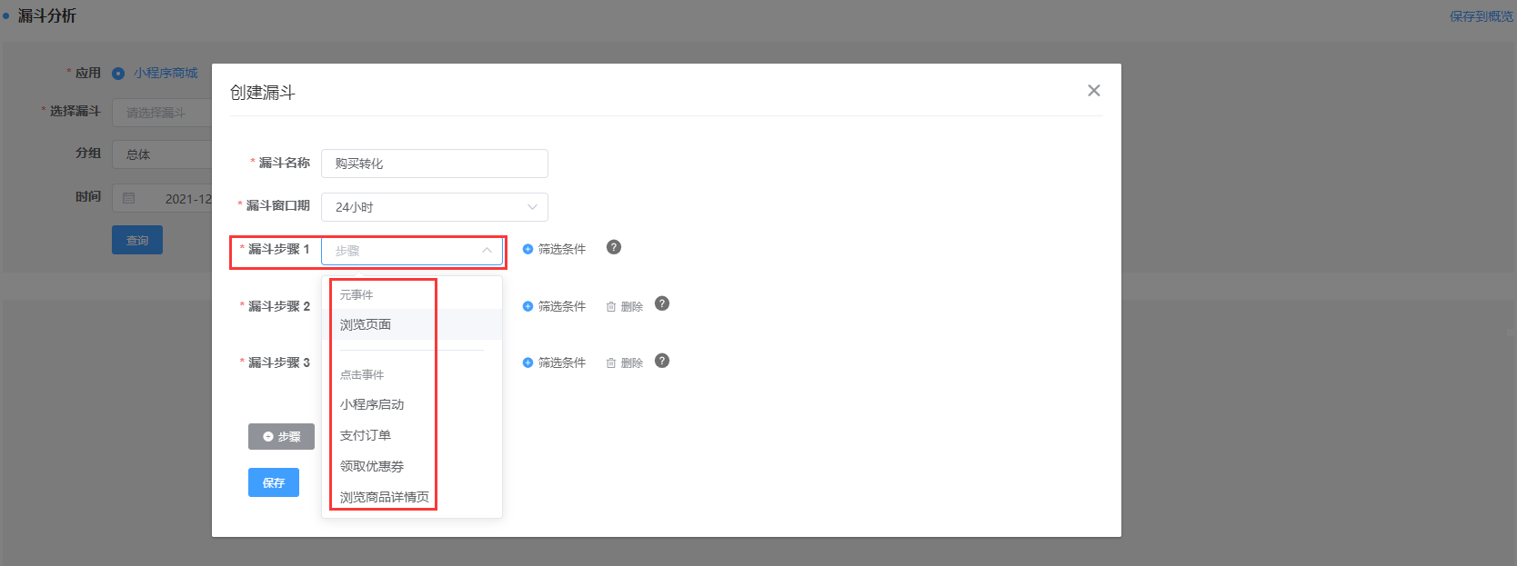Click the 元事件 group heading
1517x566 pixels.
(x=357, y=295)
